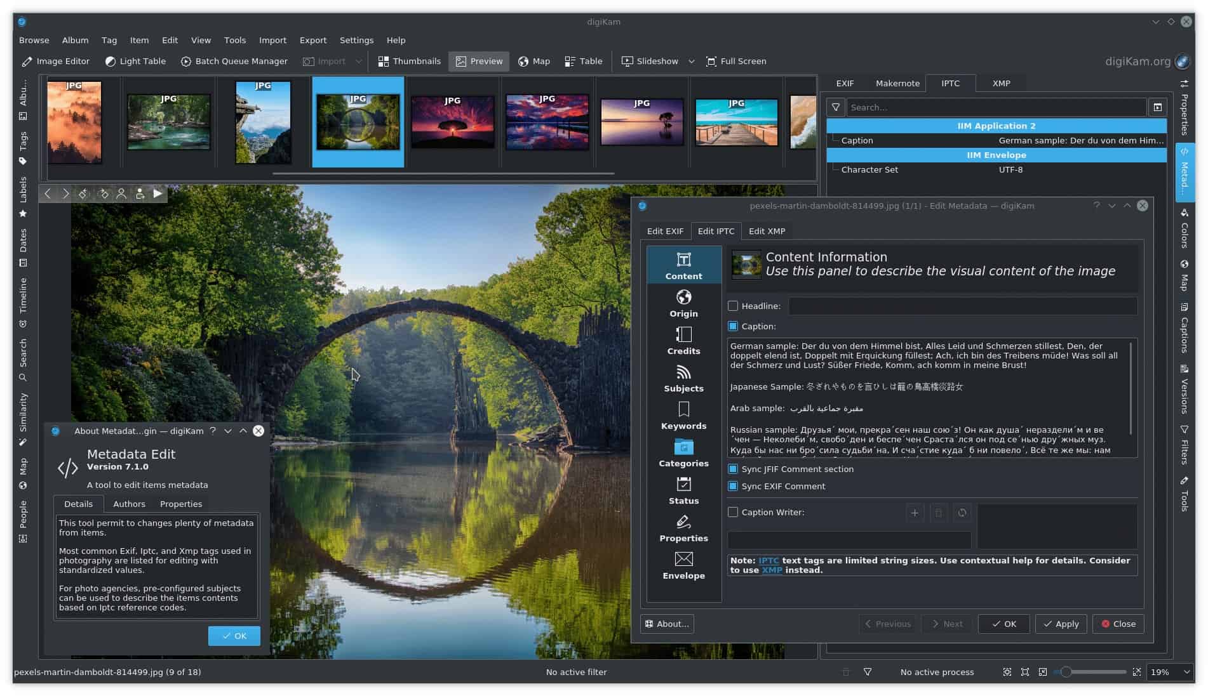Open the Properties tab in About dialog
This screenshot has width=1208, height=696.
coord(181,504)
